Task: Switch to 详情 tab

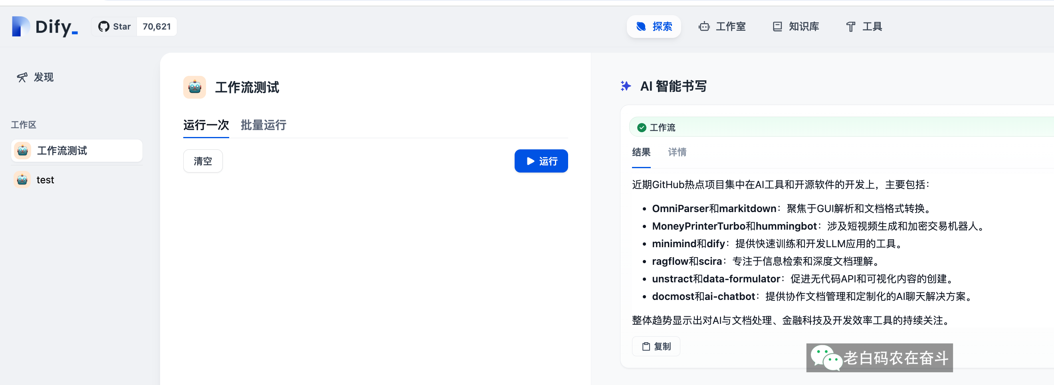Action: (677, 152)
